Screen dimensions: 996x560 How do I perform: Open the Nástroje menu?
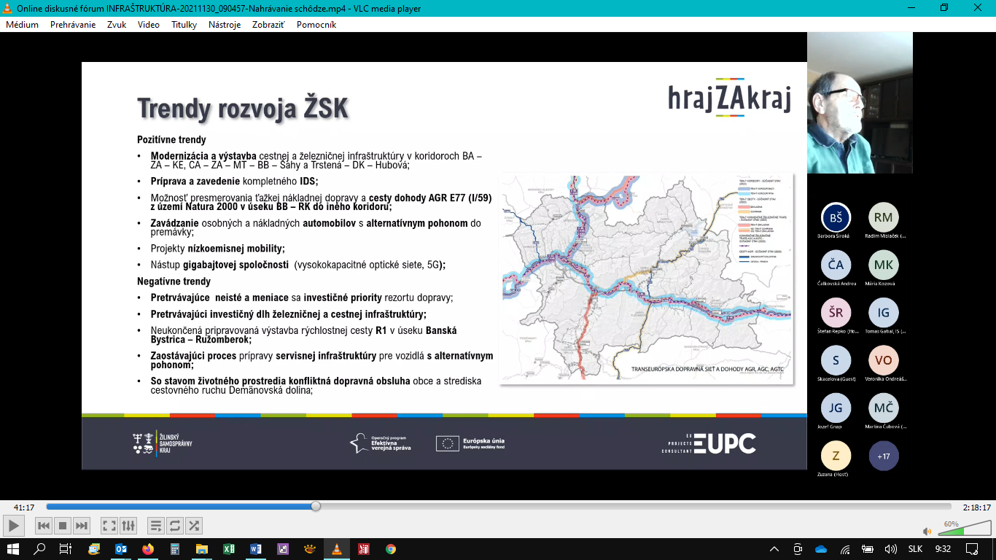point(224,24)
